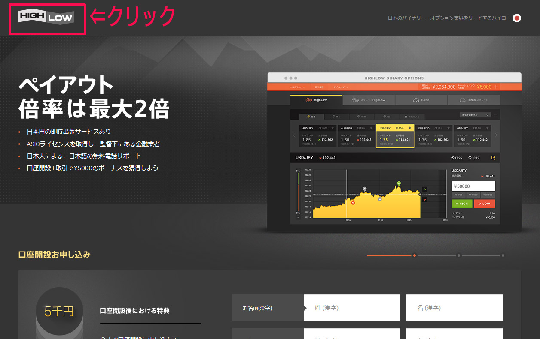Click the yellow chart zoom icon
This screenshot has width=540, height=339.
493,158
